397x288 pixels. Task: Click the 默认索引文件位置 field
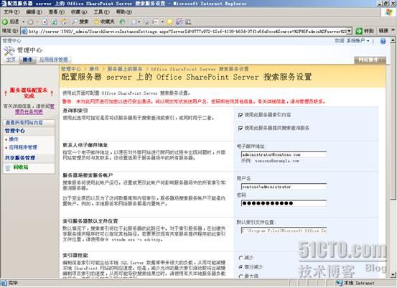pos(284,231)
